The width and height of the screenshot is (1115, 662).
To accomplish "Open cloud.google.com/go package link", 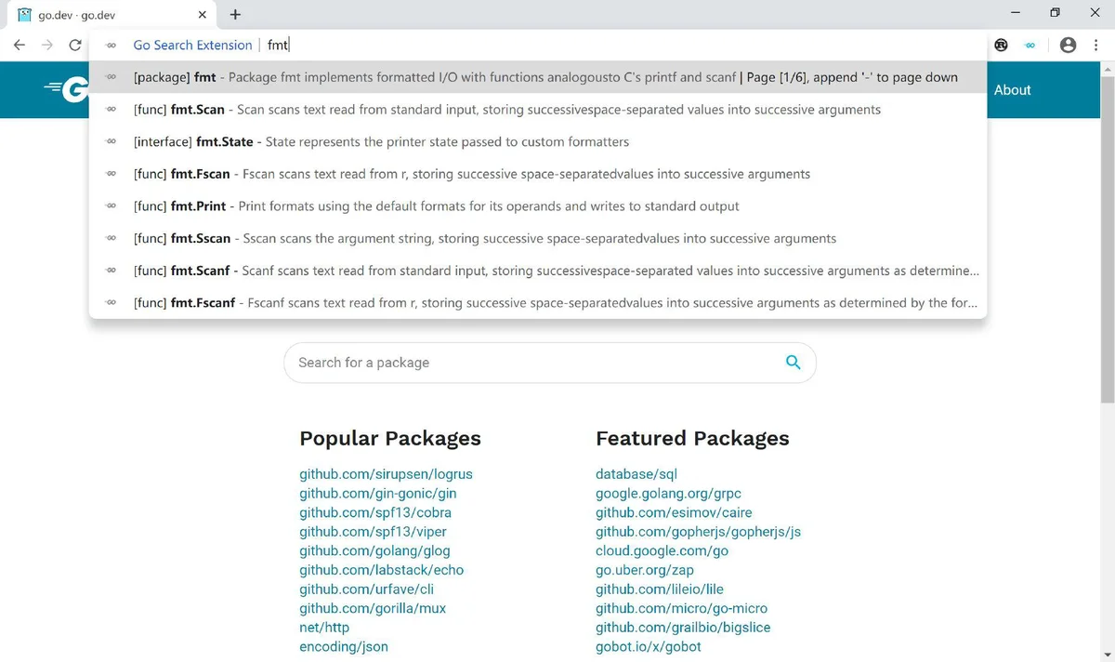I will point(662,550).
